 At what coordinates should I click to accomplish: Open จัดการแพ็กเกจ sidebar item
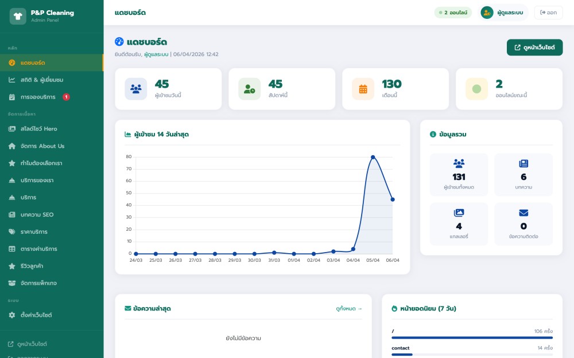pos(38,283)
